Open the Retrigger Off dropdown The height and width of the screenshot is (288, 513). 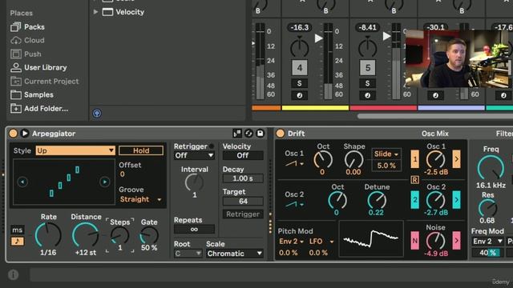point(194,155)
